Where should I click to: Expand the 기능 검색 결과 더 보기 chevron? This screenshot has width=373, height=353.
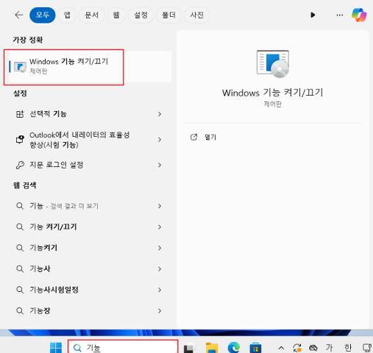click(x=160, y=206)
